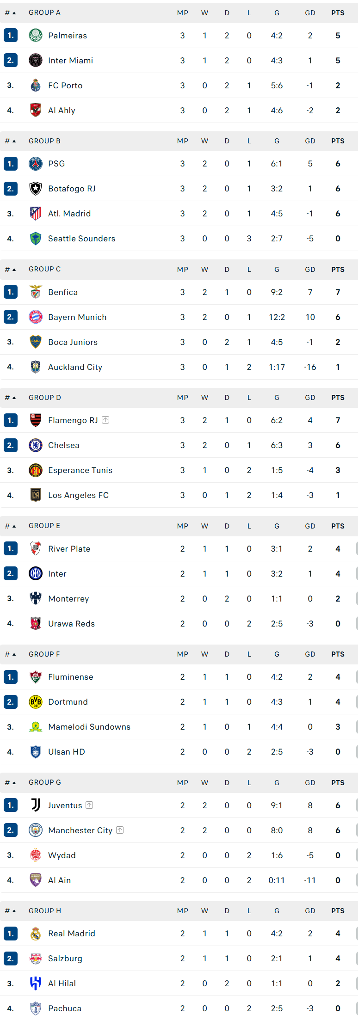Image resolution: width=358 pixels, height=1020 pixels.
Task: Sort Group A by rank arrow
Action: (10, 13)
